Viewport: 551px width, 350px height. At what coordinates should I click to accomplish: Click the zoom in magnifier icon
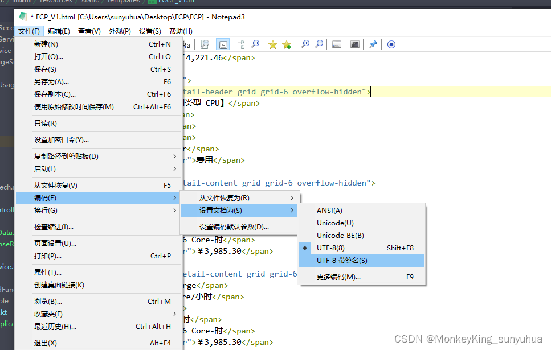pos(305,44)
